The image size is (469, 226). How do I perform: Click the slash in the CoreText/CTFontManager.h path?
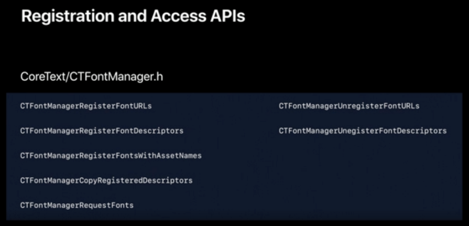pos(68,77)
